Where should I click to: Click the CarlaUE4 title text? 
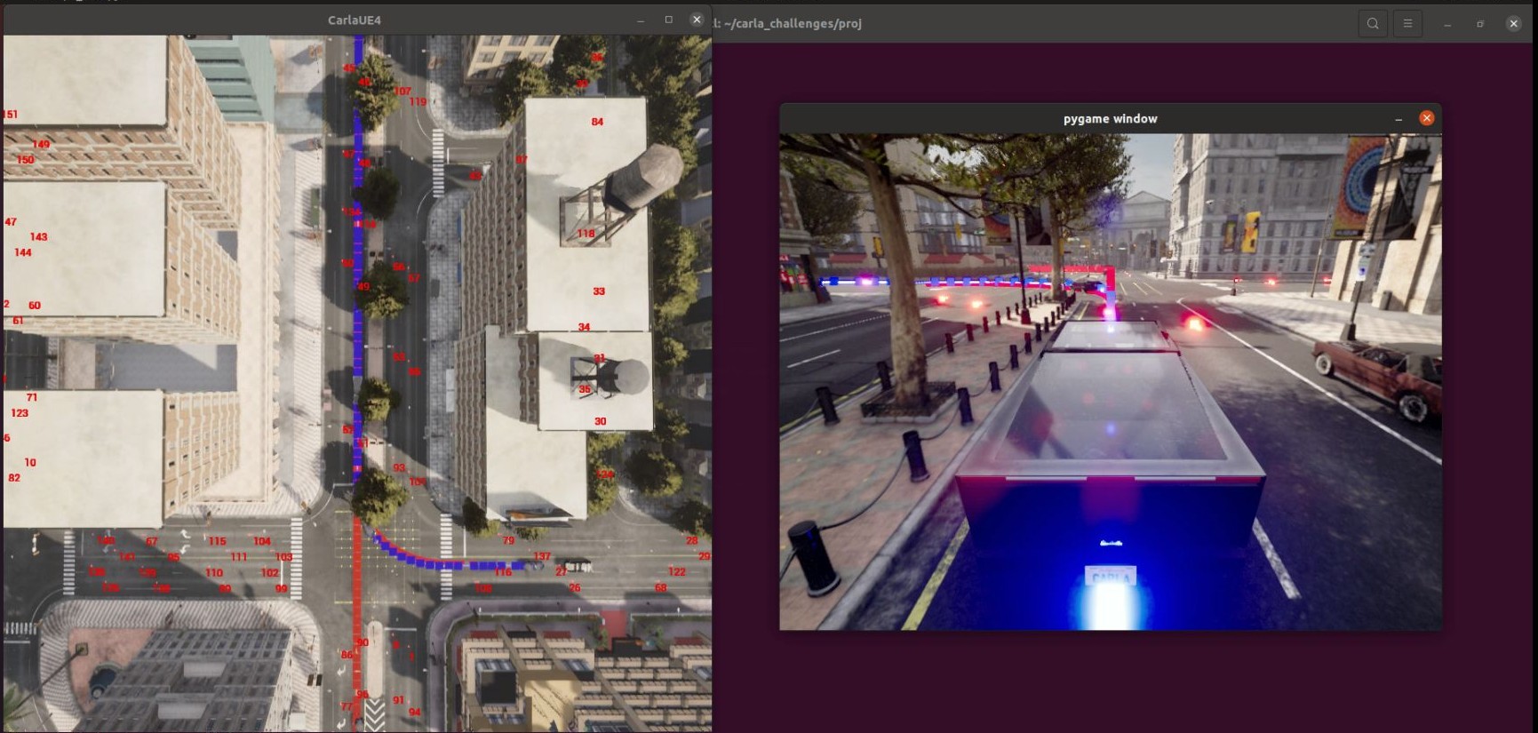pos(355,20)
